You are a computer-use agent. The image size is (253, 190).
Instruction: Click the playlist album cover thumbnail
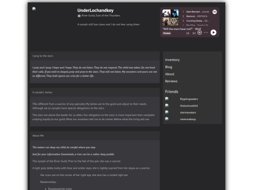171,17
